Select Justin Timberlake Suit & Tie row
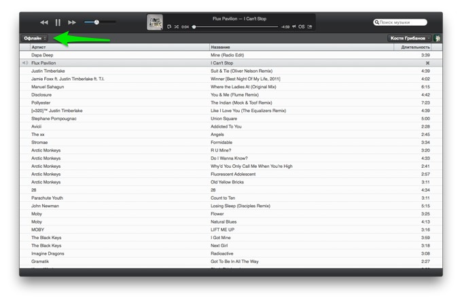 tap(231, 71)
